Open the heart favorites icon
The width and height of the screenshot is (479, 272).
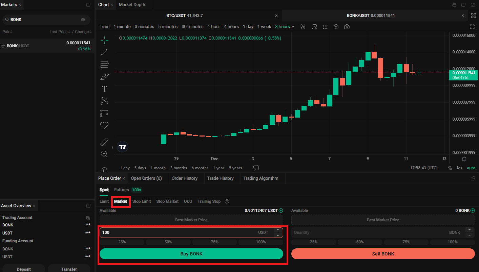[x=104, y=125]
